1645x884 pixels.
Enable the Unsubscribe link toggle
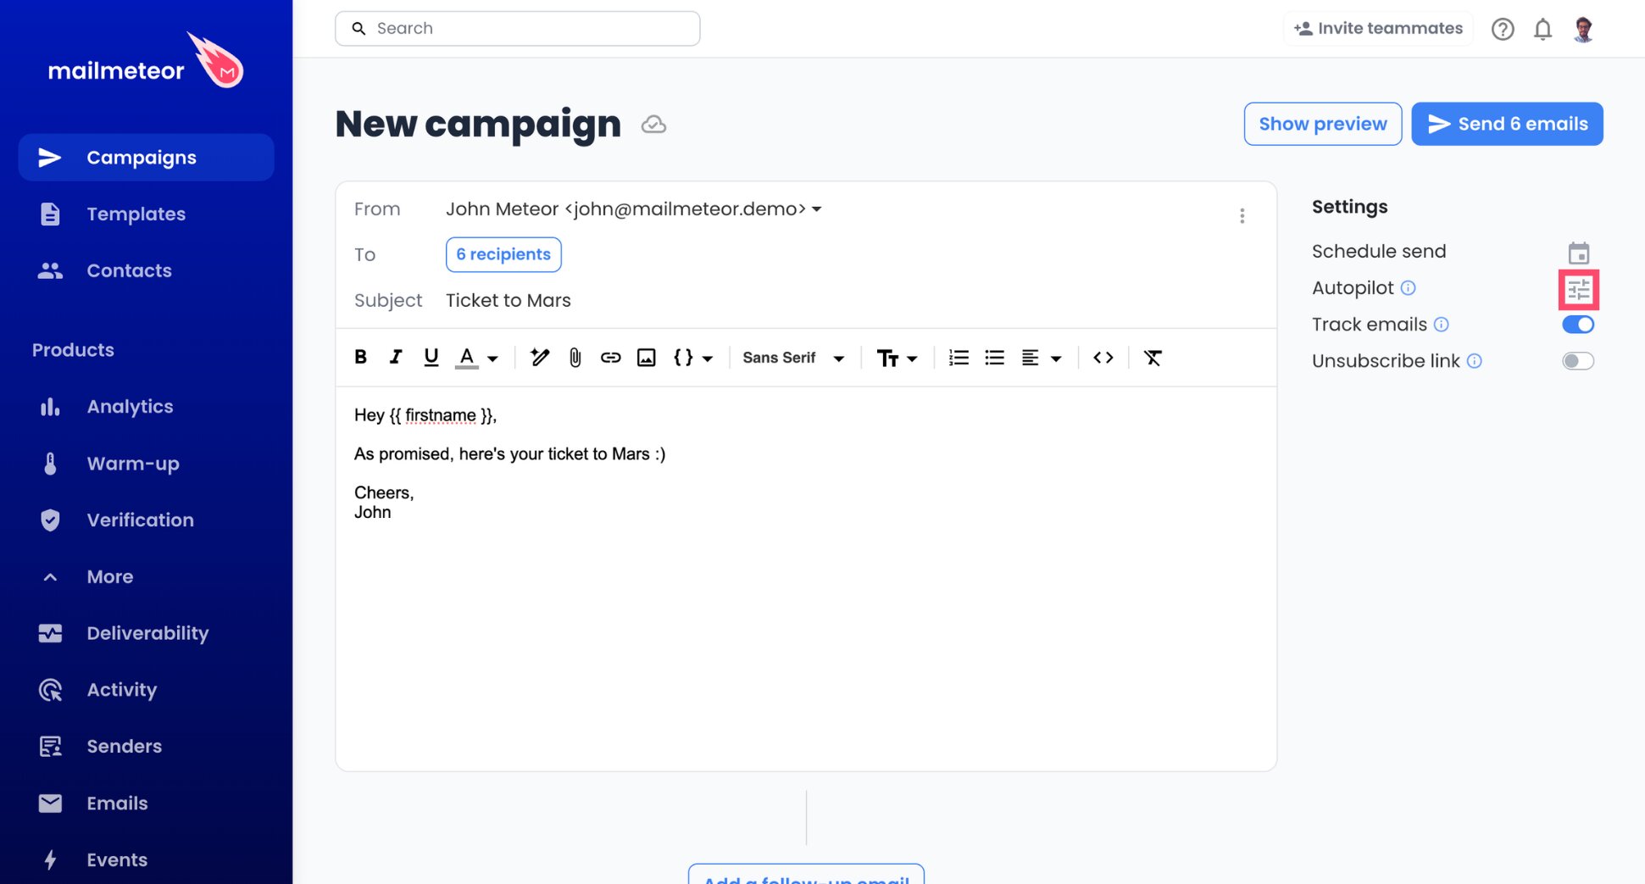(1578, 361)
